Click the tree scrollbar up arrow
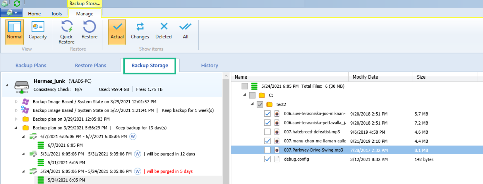This screenshot has height=184, width=483. coord(226,76)
